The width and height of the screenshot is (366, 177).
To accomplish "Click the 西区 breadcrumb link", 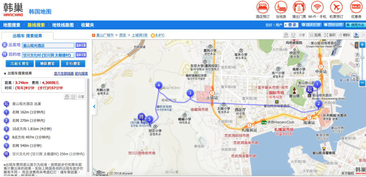I will coord(123,35).
